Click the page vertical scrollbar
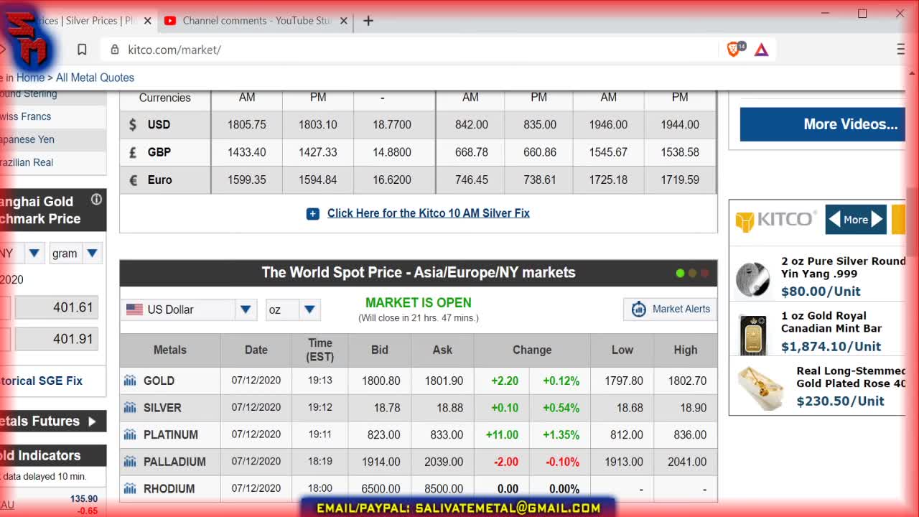Viewport: 919px width, 517px height. point(912,223)
